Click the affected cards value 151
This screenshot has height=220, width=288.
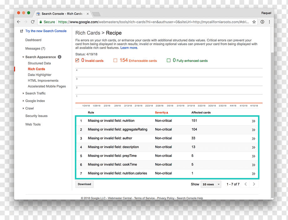pos(194,121)
